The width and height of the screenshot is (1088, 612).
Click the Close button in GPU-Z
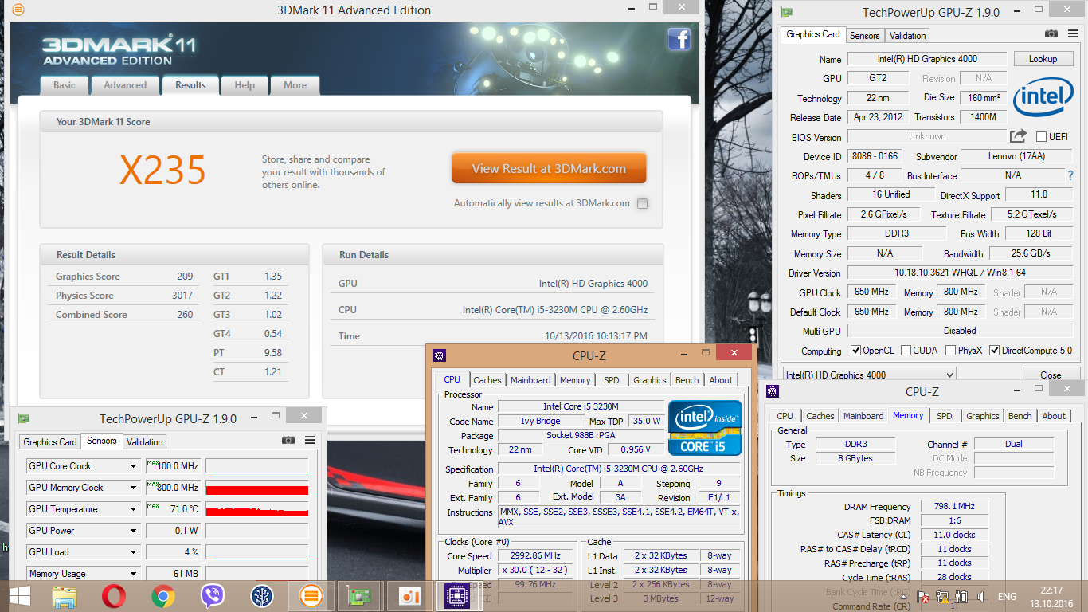click(1051, 375)
